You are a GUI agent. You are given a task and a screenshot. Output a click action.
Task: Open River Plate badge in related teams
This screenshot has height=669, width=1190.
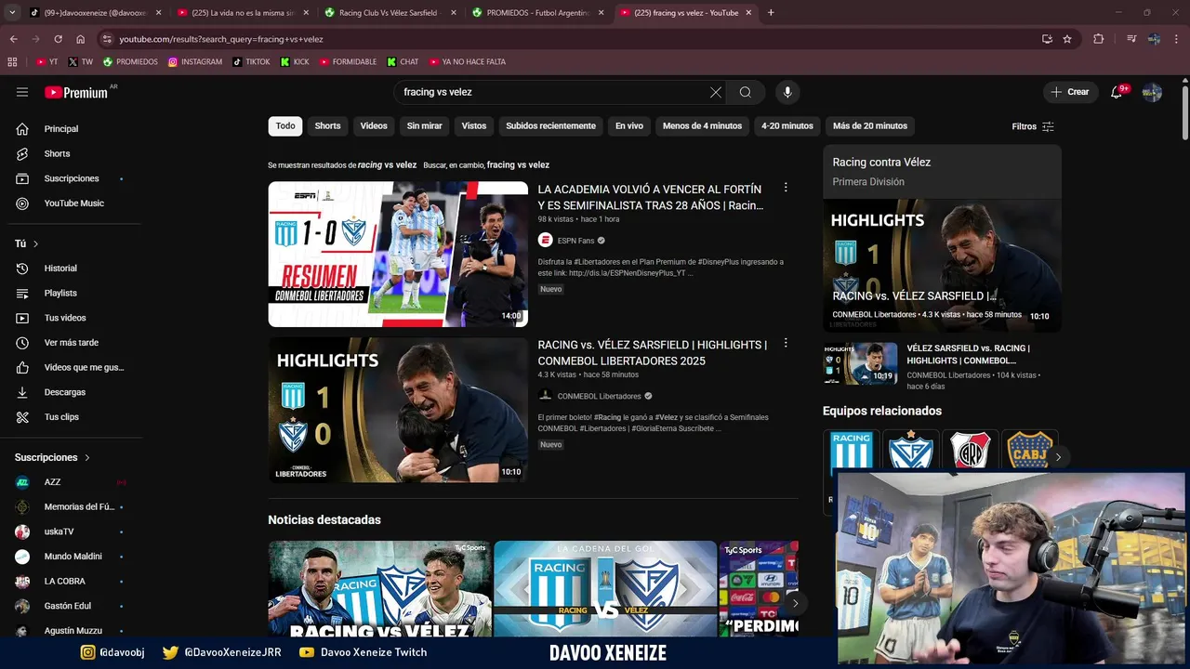(x=971, y=451)
